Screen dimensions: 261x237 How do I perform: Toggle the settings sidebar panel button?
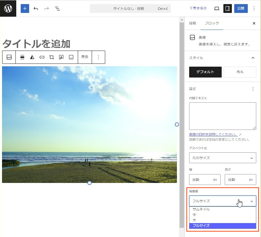point(228,9)
